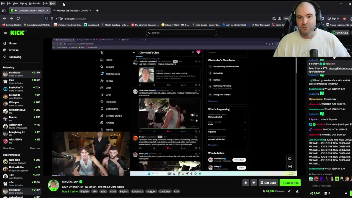
Task: Collapse followed channels with Show Less
Action: 35,148
